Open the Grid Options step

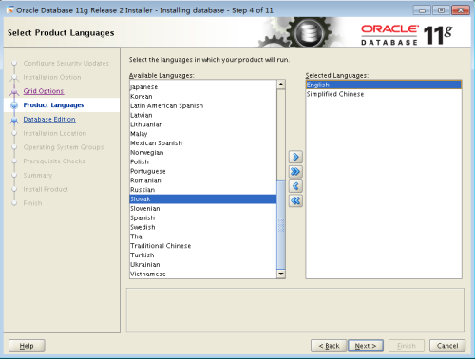(x=44, y=91)
